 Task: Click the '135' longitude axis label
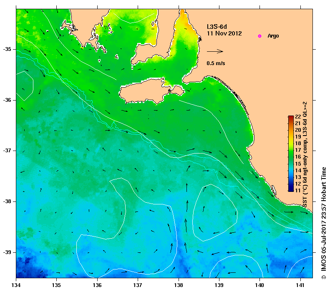click(x=57, y=285)
